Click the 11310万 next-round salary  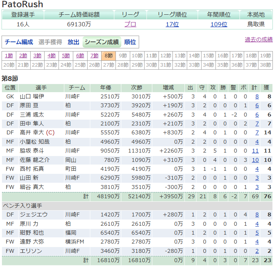tap(139, 151)
